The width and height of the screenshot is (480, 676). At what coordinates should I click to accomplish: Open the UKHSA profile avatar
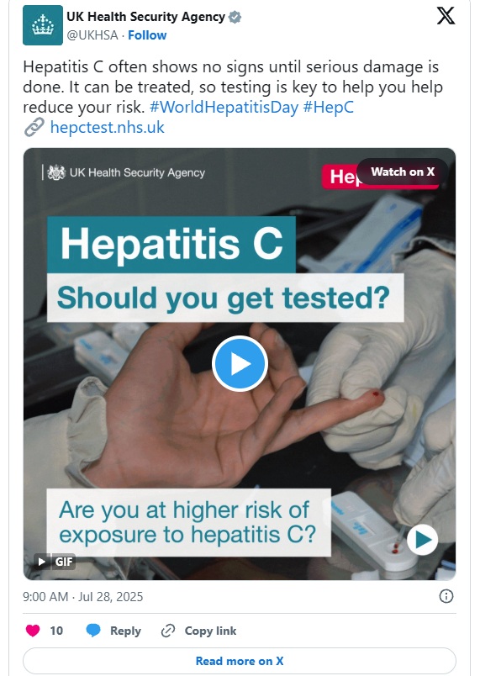tap(43, 25)
